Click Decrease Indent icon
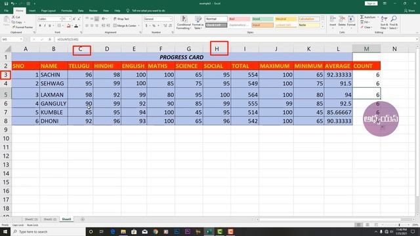The image size is (420, 236). [x=104, y=26]
